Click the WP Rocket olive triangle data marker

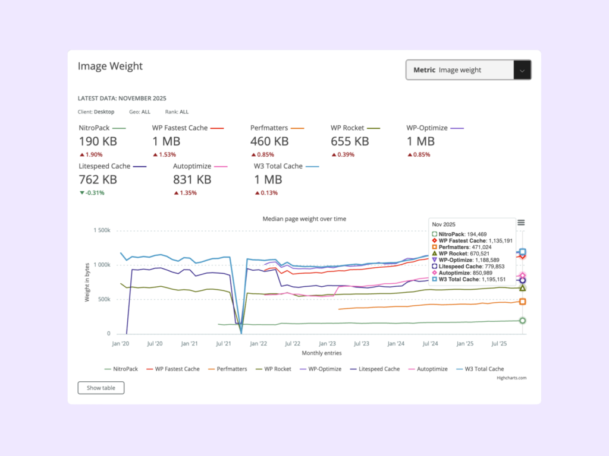(522, 288)
